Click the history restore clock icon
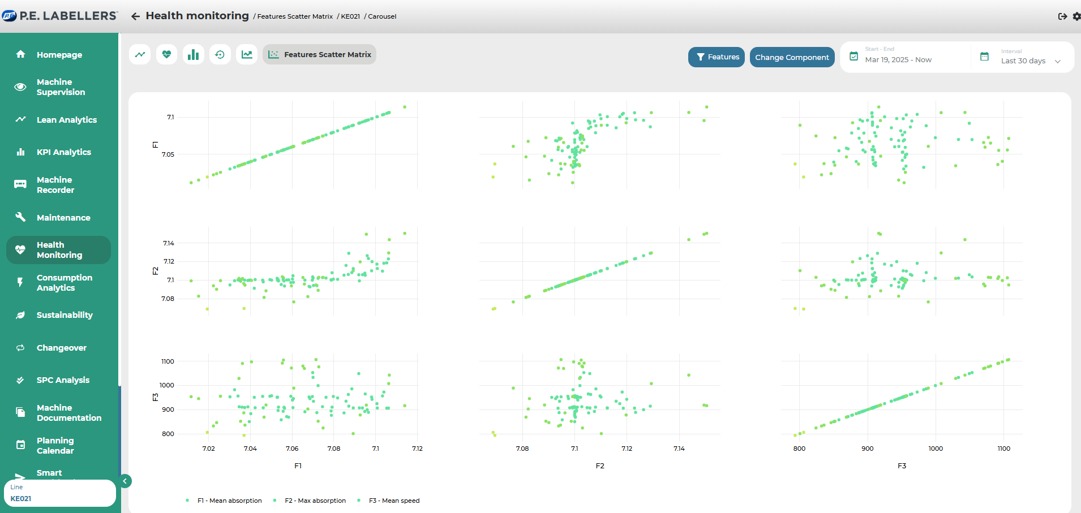Screen dimensions: 1081x513 click(220, 55)
